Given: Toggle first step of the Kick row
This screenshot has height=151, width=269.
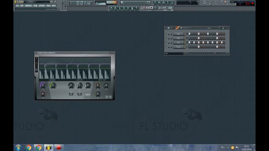Looking at the screenshot, I should [190, 34].
